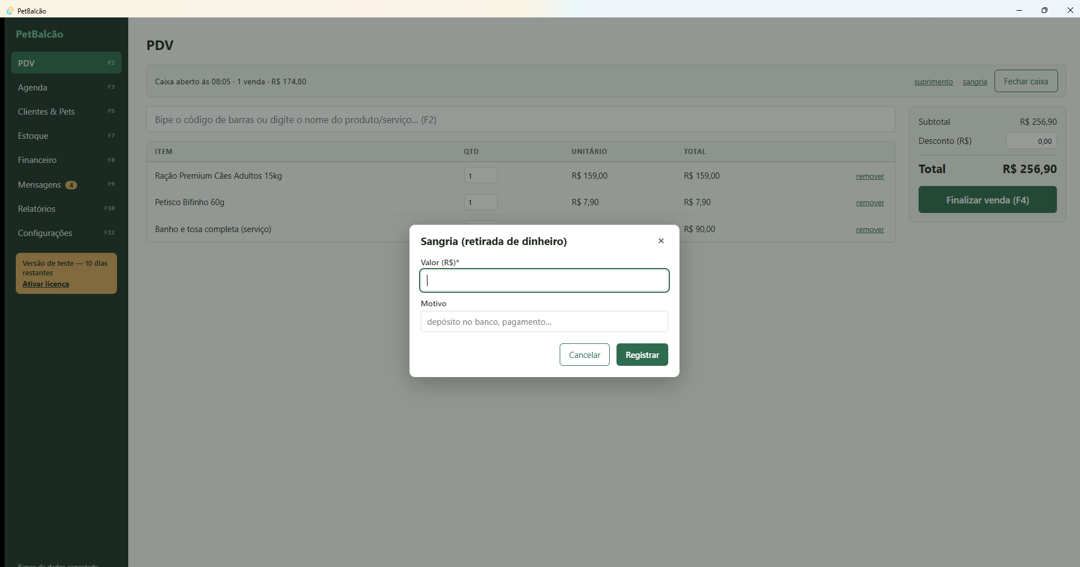Click the 'Petisco Bifinho 60g' item name
Image resolution: width=1080 pixels, height=567 pixels.
190,202
